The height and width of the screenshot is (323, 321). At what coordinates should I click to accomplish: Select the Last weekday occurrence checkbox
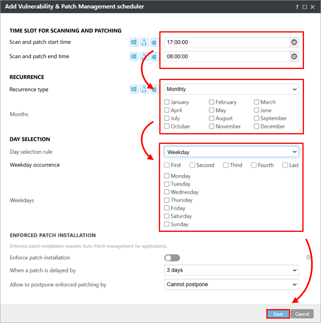tap(285, 165)
